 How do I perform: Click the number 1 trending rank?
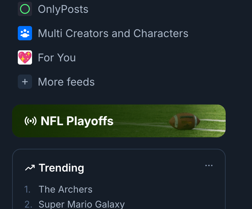click(x=27, y=189)
